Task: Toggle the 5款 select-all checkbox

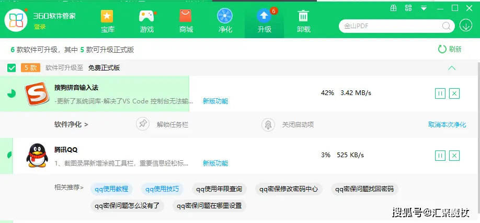Action: click(12, 68)
